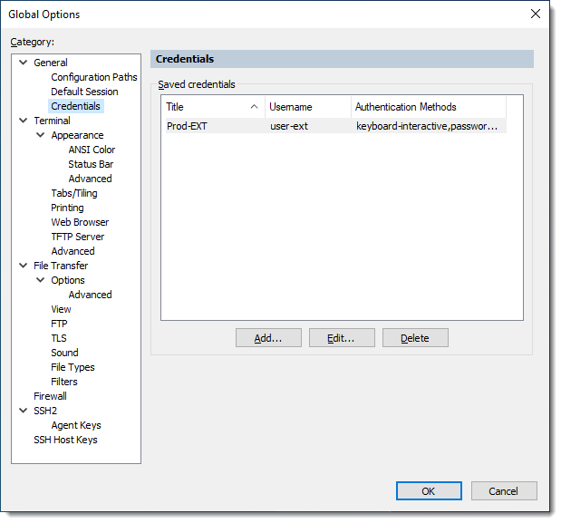Click the Add... button
The width and height of the screenshot is (561, 523).
tap(268, 338)
